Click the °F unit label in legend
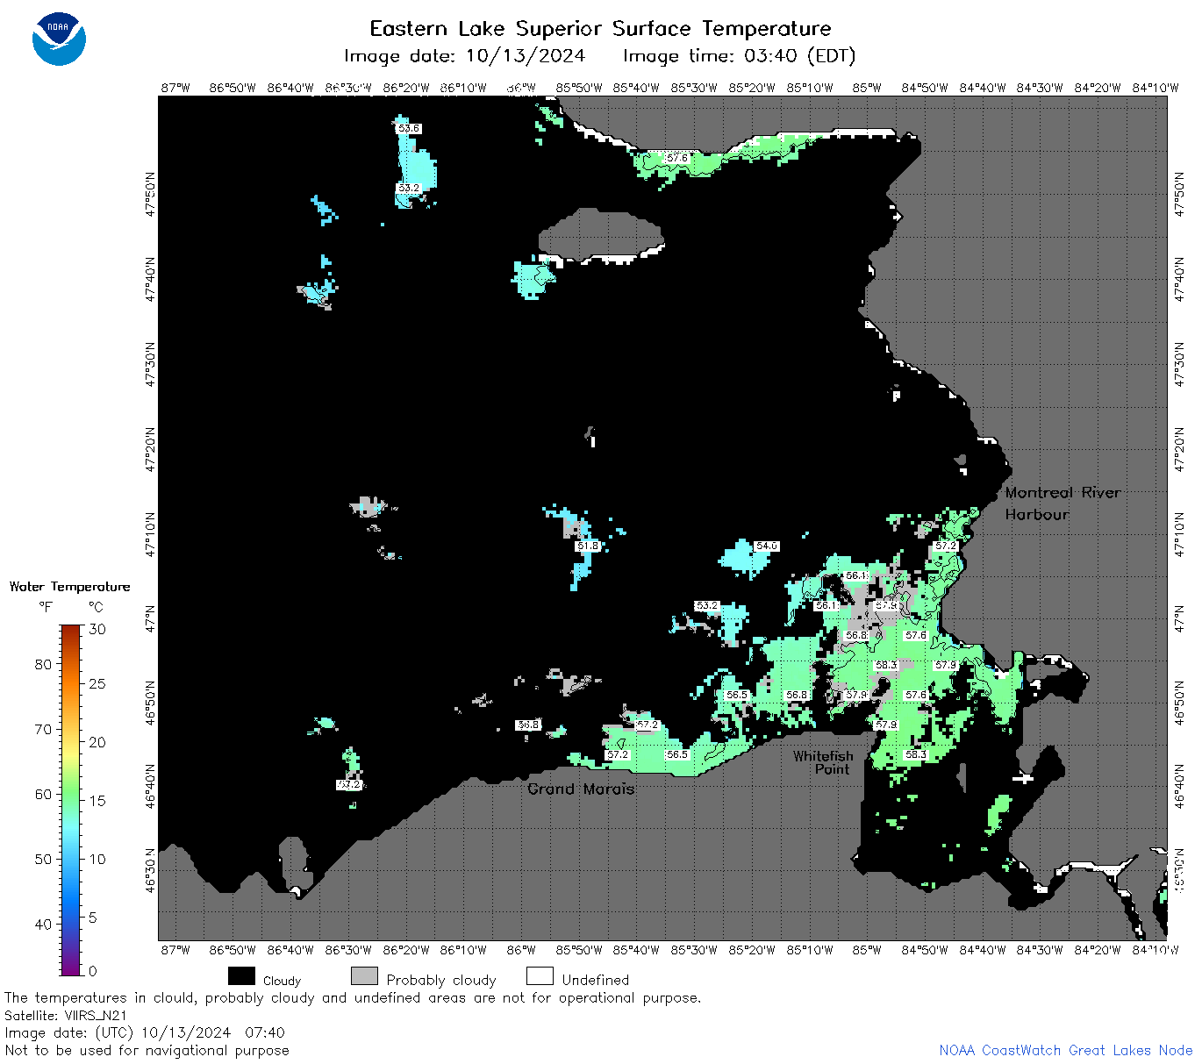This screenshot has width=1202, height=1064. (x=46, y=607)
